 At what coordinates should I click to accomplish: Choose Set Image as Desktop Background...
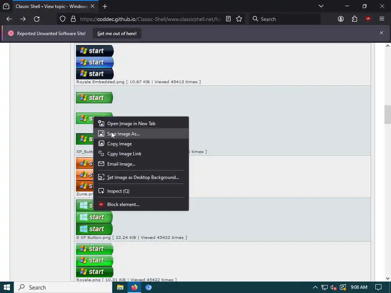pos(141,177)
